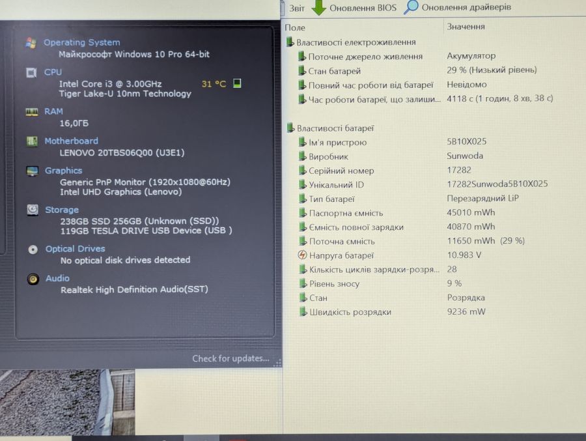This screenshot has width=586, height=441.
Task: Click icon beside Поточне джерело живлення
Action: [302, 56]
